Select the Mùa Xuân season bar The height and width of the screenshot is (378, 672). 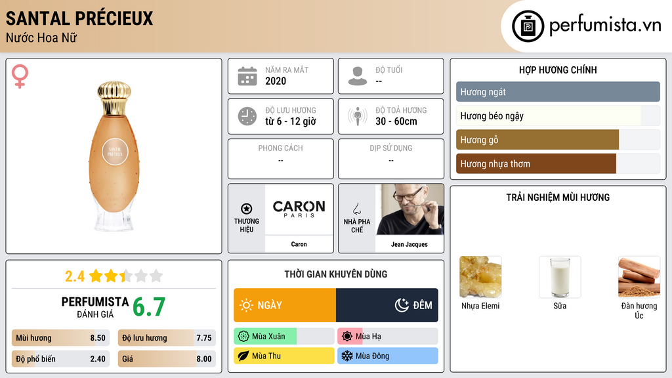click(x=284, y=337)
